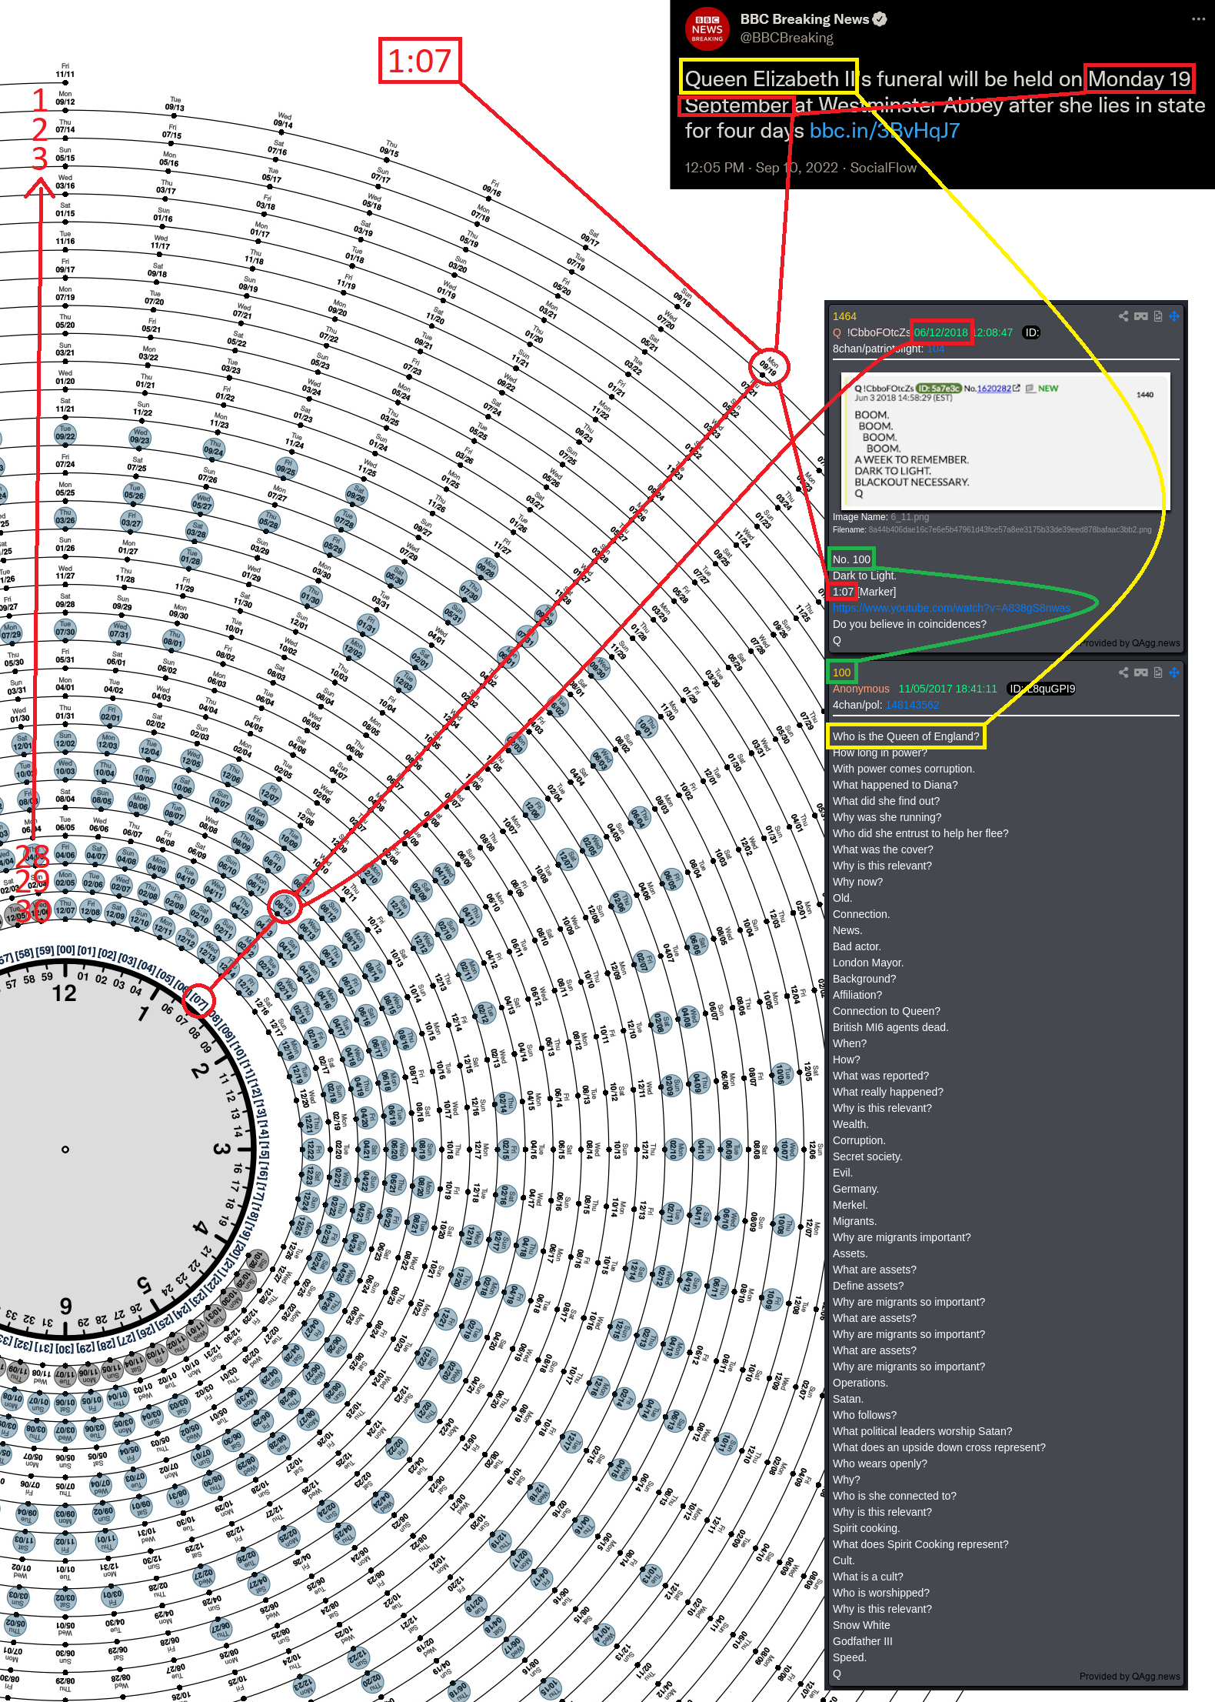Click the Q !CbboFOtcZs tripcode name
The image size is (1215, 1702).
pyautogui.click(x=871, y=332)
